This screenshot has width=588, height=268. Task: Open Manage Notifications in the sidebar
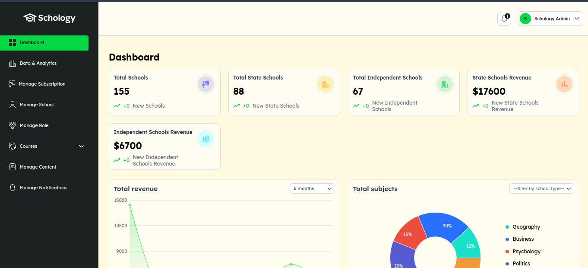coord(43,188)
